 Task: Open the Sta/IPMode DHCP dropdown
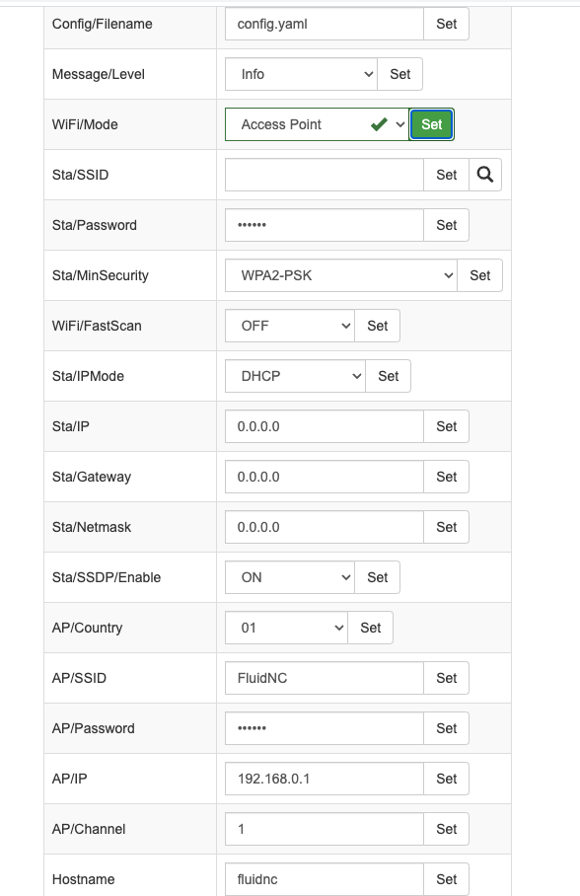click(x=295, y=376)
